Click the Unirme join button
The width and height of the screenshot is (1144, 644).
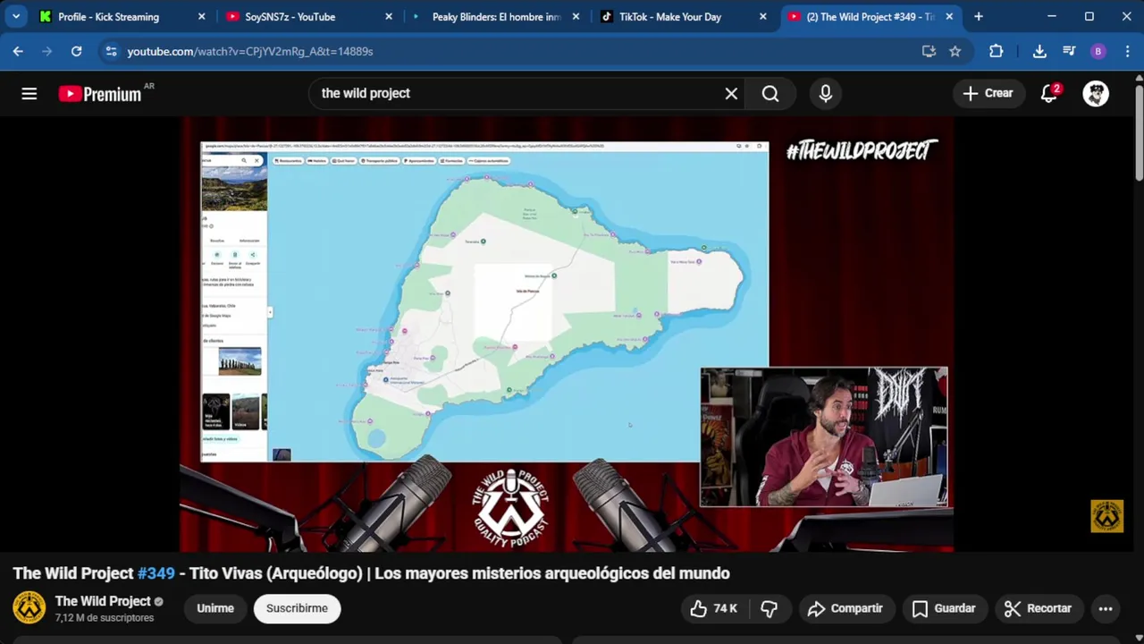coord(215,608)
